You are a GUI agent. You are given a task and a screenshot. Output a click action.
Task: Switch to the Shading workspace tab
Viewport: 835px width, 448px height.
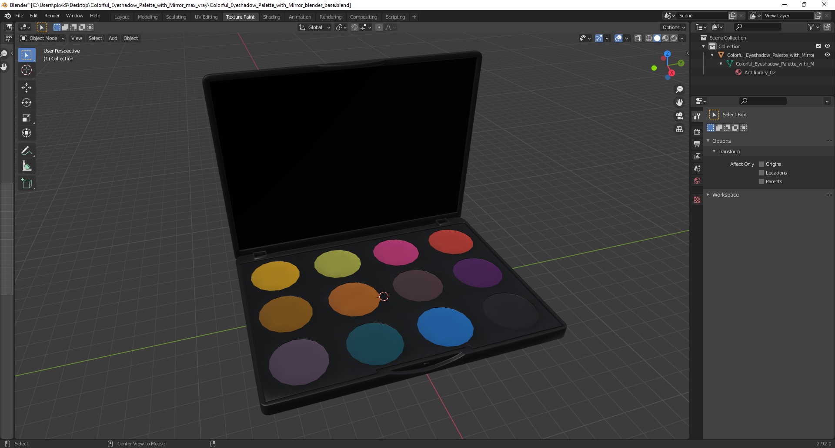click(x=271, y=17)
